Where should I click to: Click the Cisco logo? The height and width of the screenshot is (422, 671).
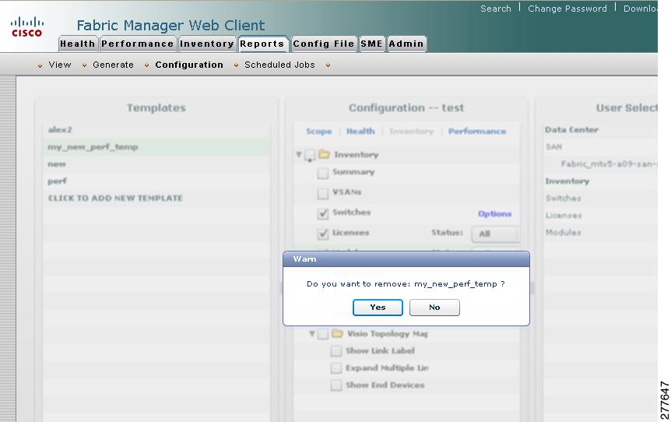click(x=26, y=26)
